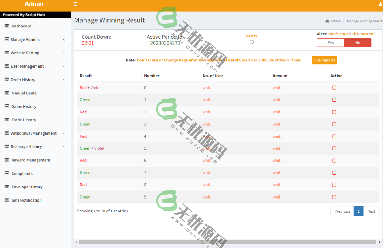Click the horizontal scrollbar at bottom

pos(227,242)
